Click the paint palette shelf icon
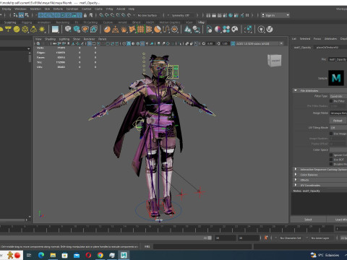 tap(235, 30)
